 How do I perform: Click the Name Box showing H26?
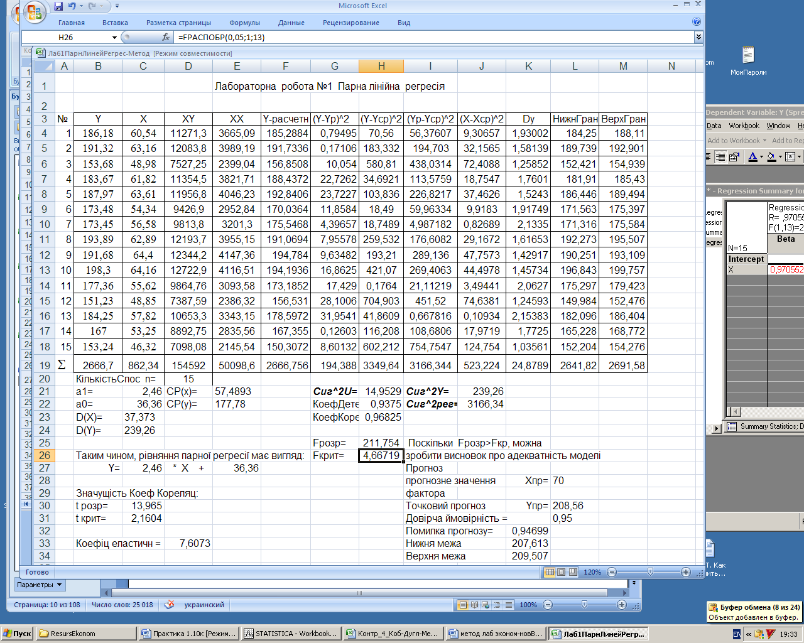click(x=66, y=38)
